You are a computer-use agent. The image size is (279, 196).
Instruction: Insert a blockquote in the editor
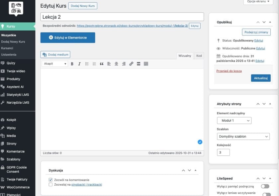101,64
